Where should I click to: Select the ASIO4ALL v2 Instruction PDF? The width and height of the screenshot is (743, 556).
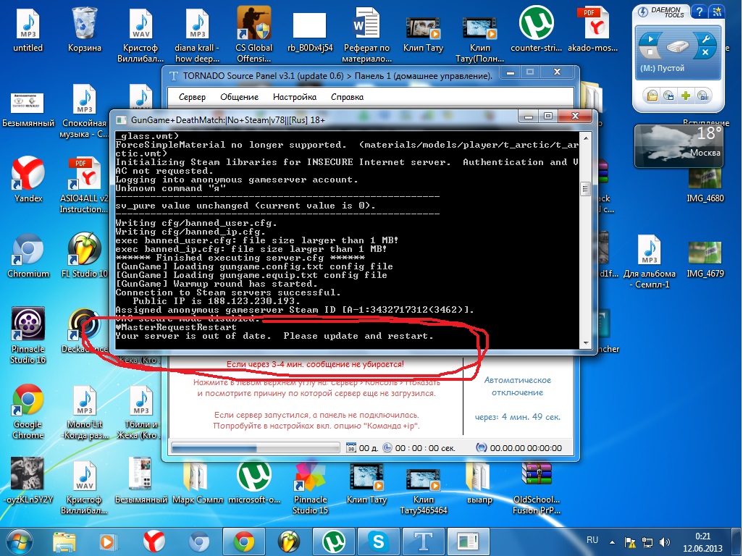[84, 185]
